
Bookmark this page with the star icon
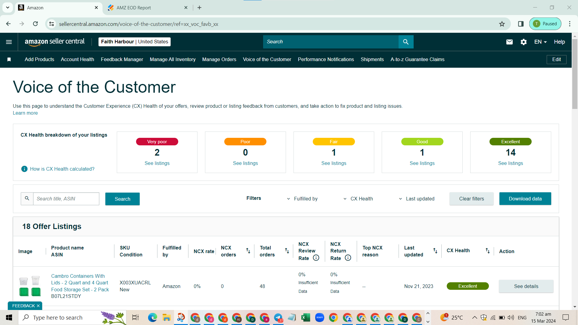(502, 24)
